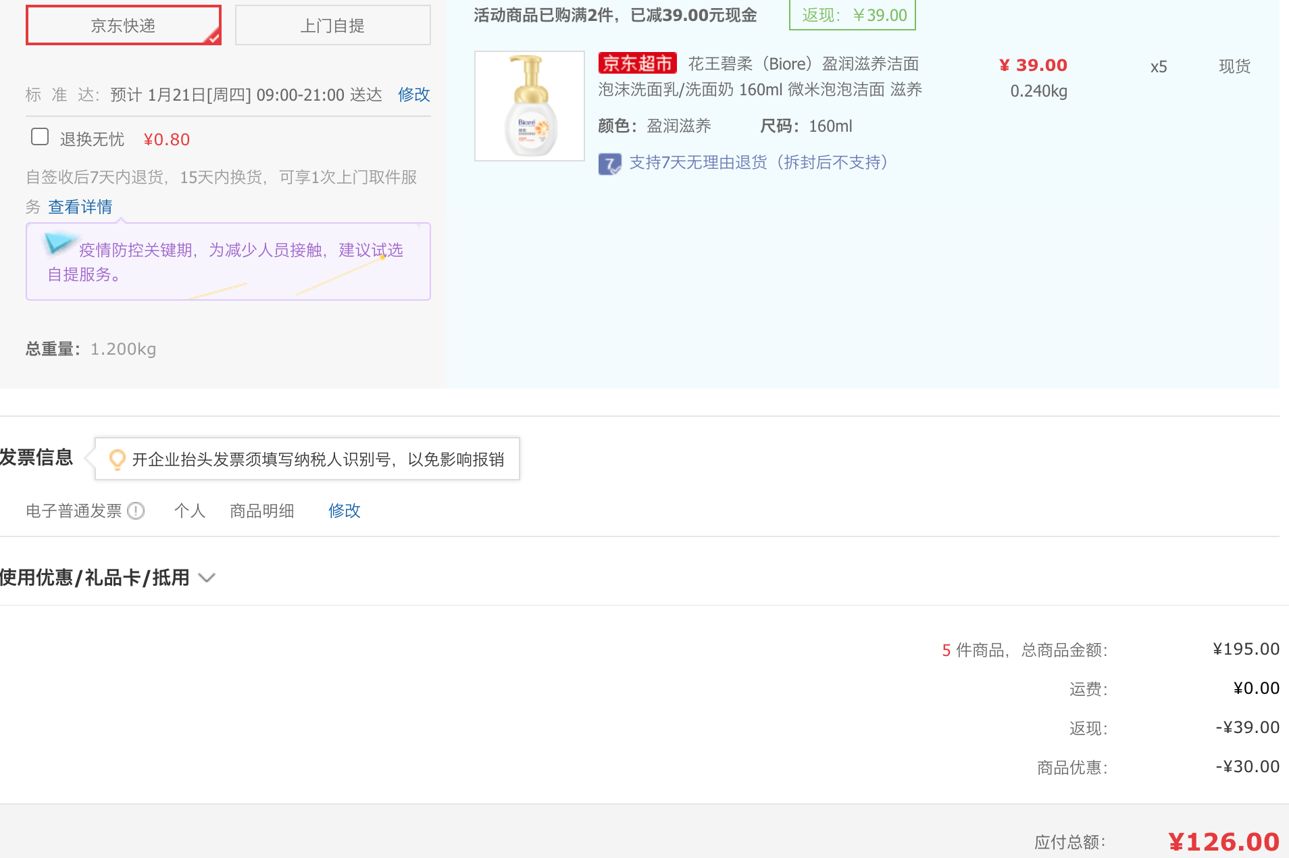Click the 疫情防控关键期 purple notice box
The width and height of the screenshot is (1289, 858).
pyautogui.click(x=228, y=261)
